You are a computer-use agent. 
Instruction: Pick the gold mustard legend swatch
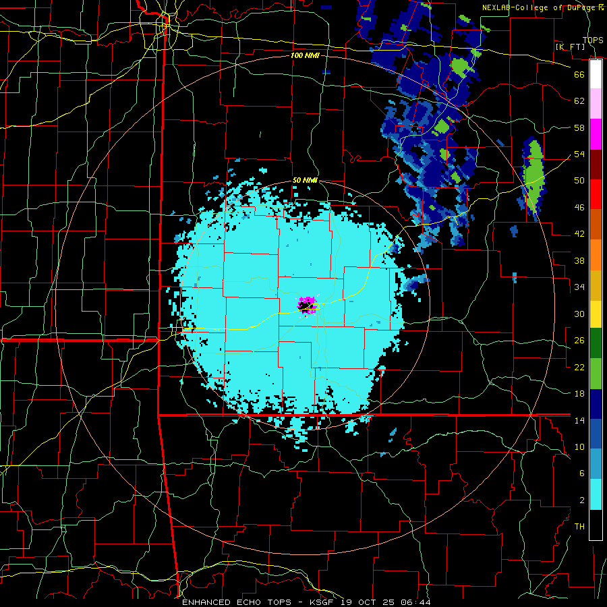[x=596, y=285]
